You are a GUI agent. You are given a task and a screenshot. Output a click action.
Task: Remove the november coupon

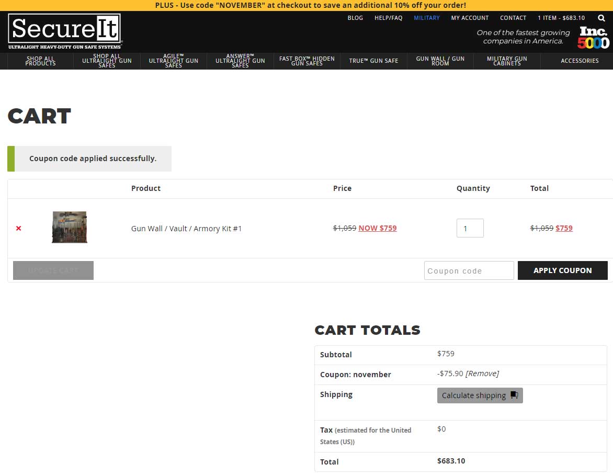482,374
